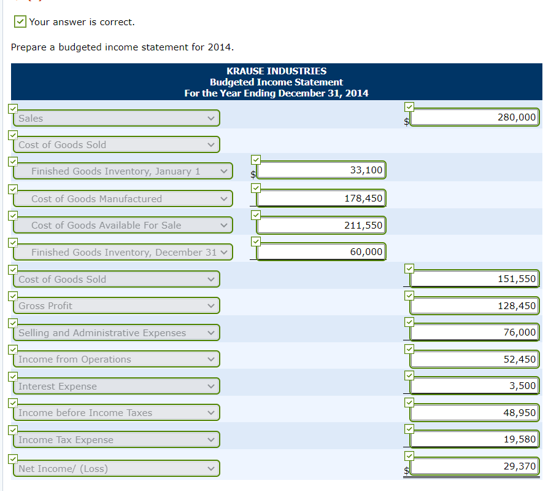This screenshot has width=551, height=491.
Task: Click the Gross Profit field showing 128,450
Action: tap(474, 306)
